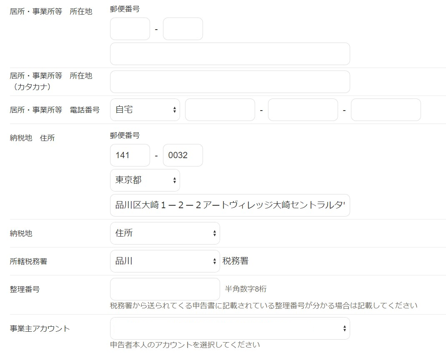The image size is (446, 353).
Task: Click the middle phone number segment field
Action: pos(303,110)
